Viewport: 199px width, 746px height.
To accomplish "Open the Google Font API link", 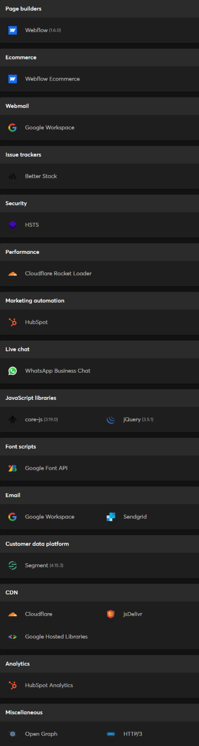I will pyautogui.click(x=46, y=468).
